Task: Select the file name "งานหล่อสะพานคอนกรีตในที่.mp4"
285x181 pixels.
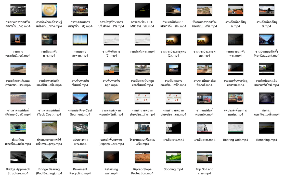Action: pyautogui.click(x=111, y=112)
